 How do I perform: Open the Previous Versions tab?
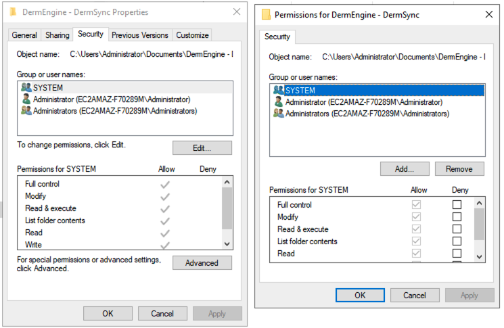[139, 35]
